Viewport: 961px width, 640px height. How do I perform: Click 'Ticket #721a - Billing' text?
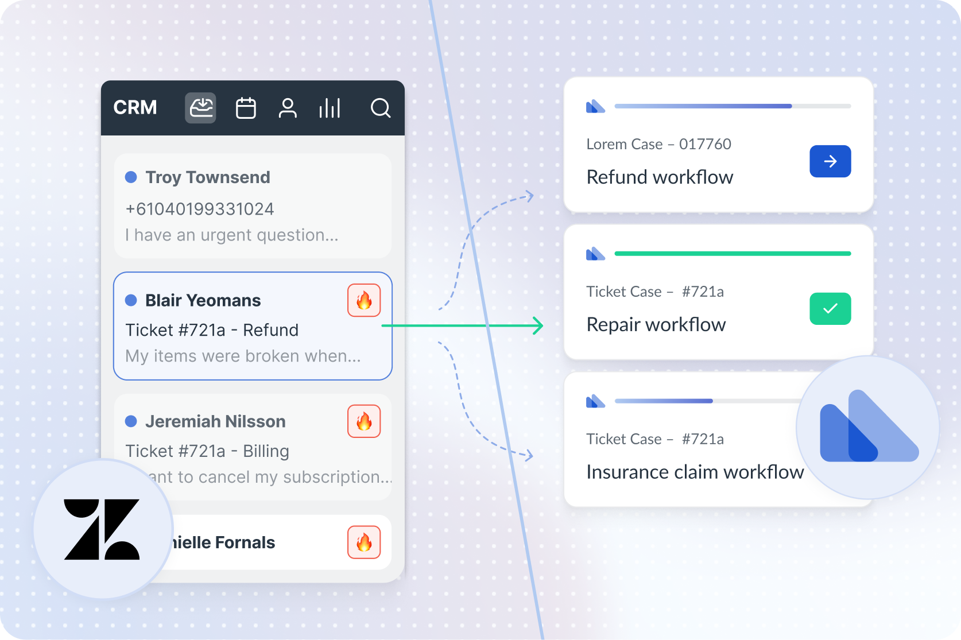coord(207,451)
